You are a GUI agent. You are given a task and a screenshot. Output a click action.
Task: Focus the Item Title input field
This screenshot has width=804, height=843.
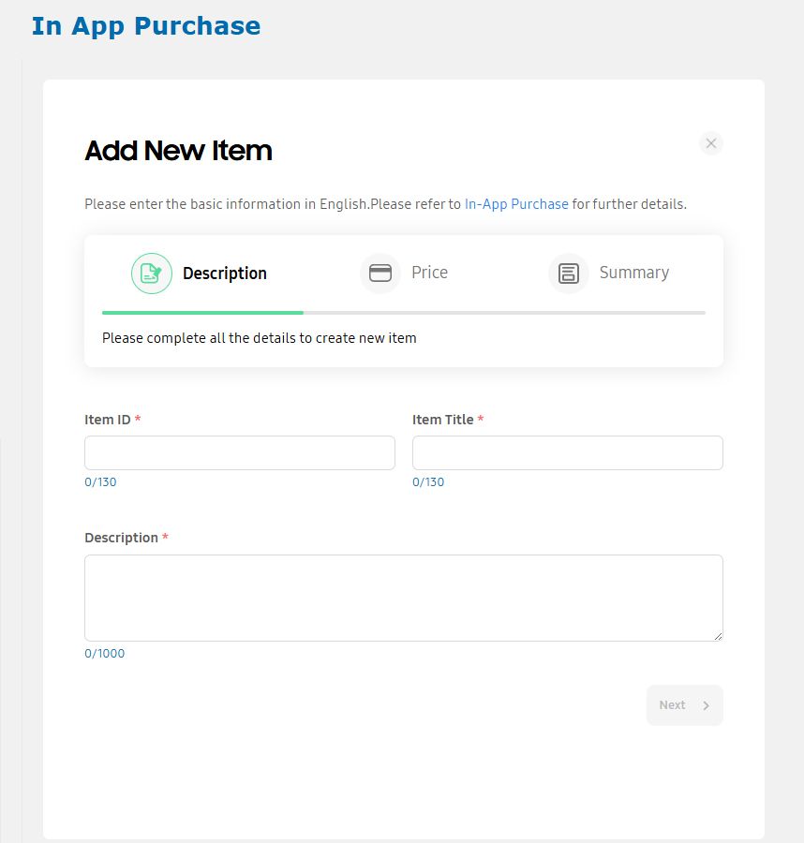pyautogui.click(x=568, y=452)
